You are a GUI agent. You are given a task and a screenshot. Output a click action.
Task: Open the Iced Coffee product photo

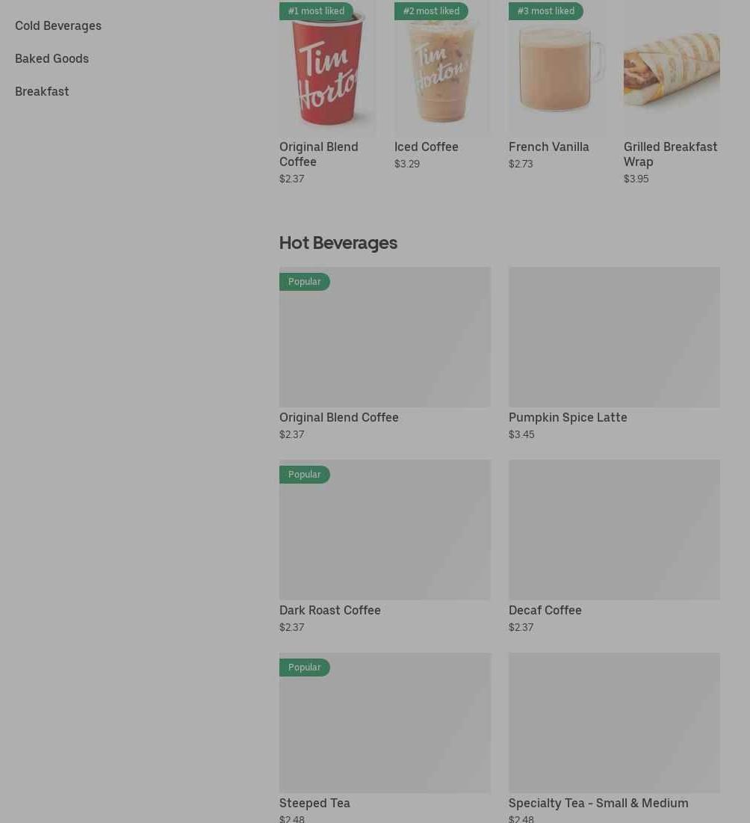[442, 67]
